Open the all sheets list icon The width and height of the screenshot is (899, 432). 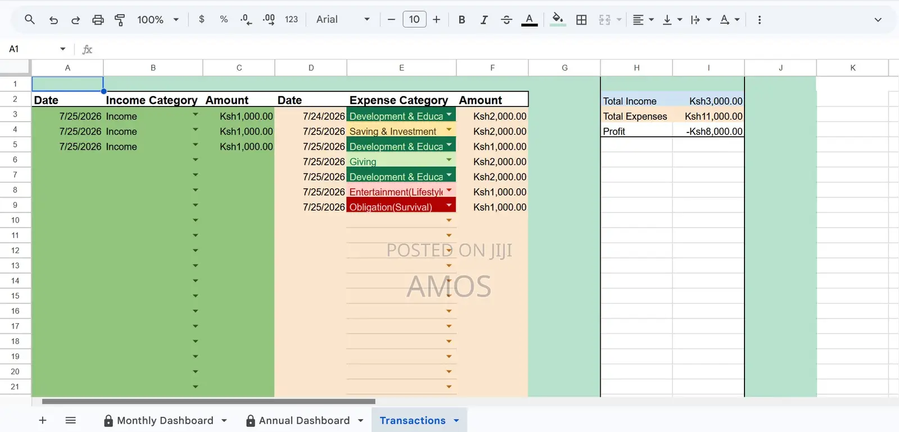(x=70, y=420)
